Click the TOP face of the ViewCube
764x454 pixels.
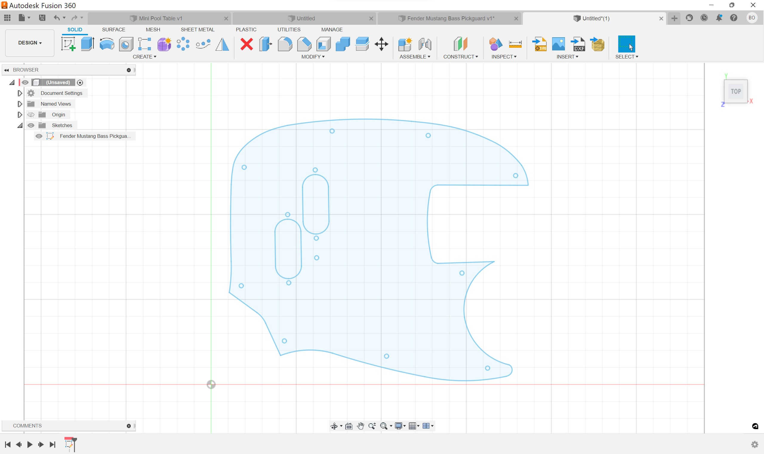pyautogui.click(x=736, y=91)
